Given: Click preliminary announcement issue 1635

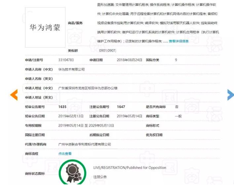Looking at the screenshot, I should pyautogui.click(x=62, y=107).
